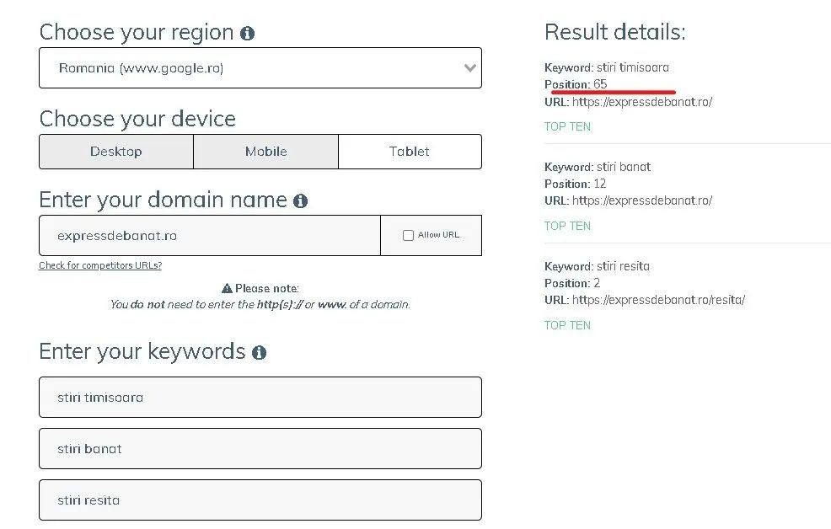Open TOP TEN link for stiri resita
Screen dimensions: 831x529
coord(567,325)
